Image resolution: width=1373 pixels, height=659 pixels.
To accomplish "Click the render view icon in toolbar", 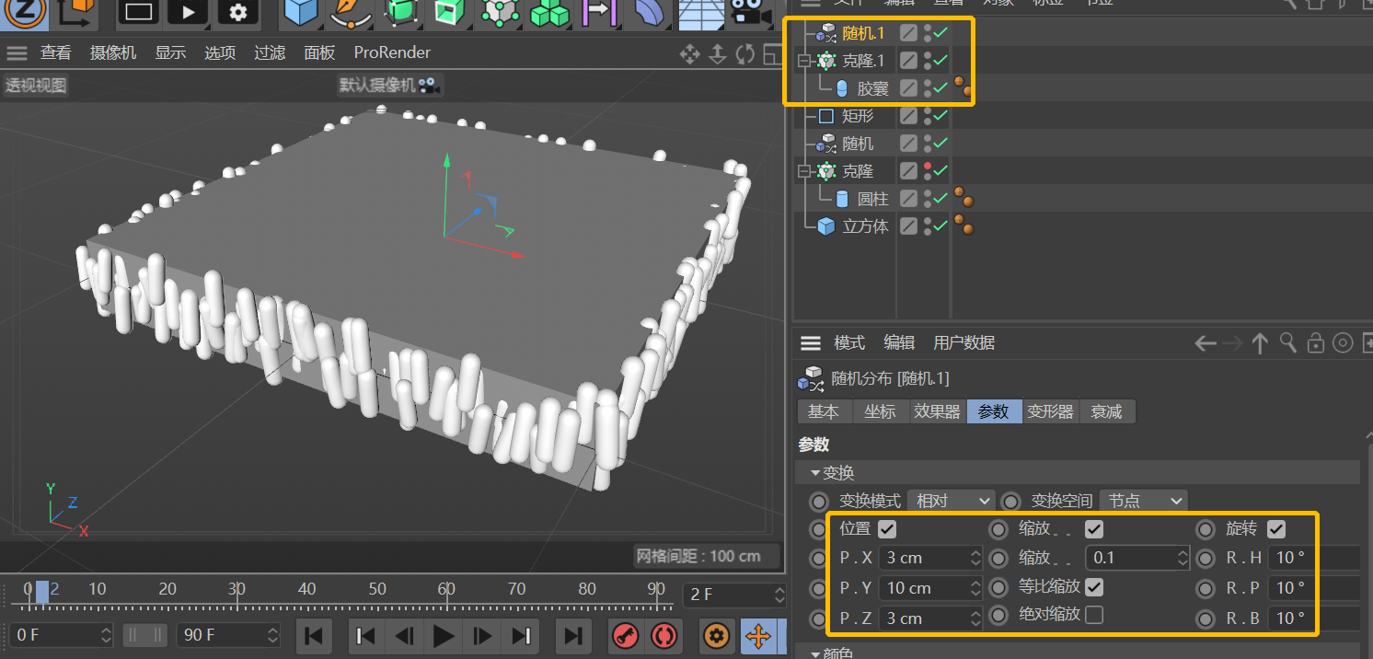I will tap(138, 13).
